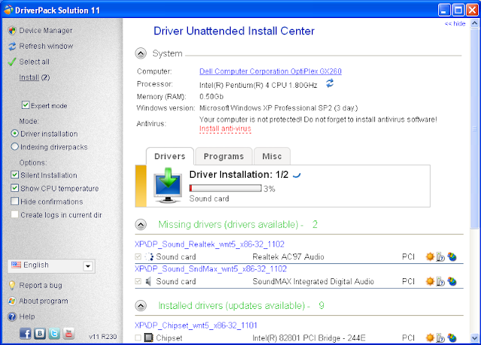Open the YouTube social icon

pos(68,333)
